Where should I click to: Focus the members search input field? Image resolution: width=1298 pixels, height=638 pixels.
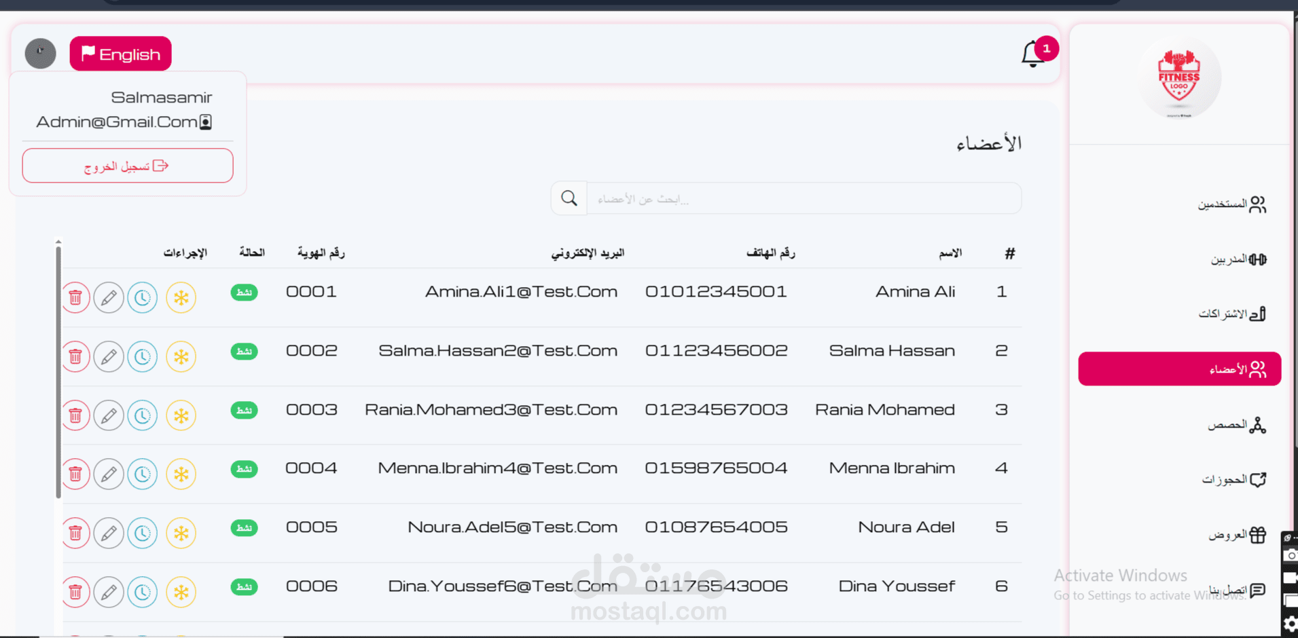(804, 199)
